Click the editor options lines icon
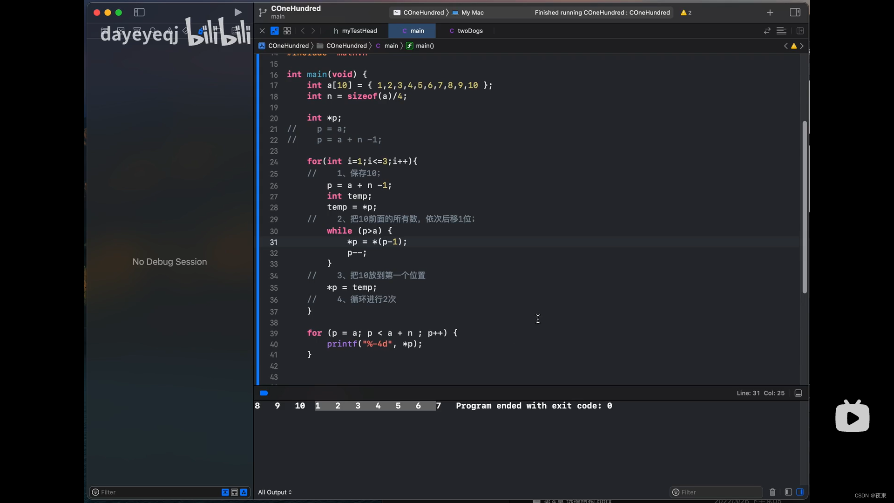 tap(781, 31)
